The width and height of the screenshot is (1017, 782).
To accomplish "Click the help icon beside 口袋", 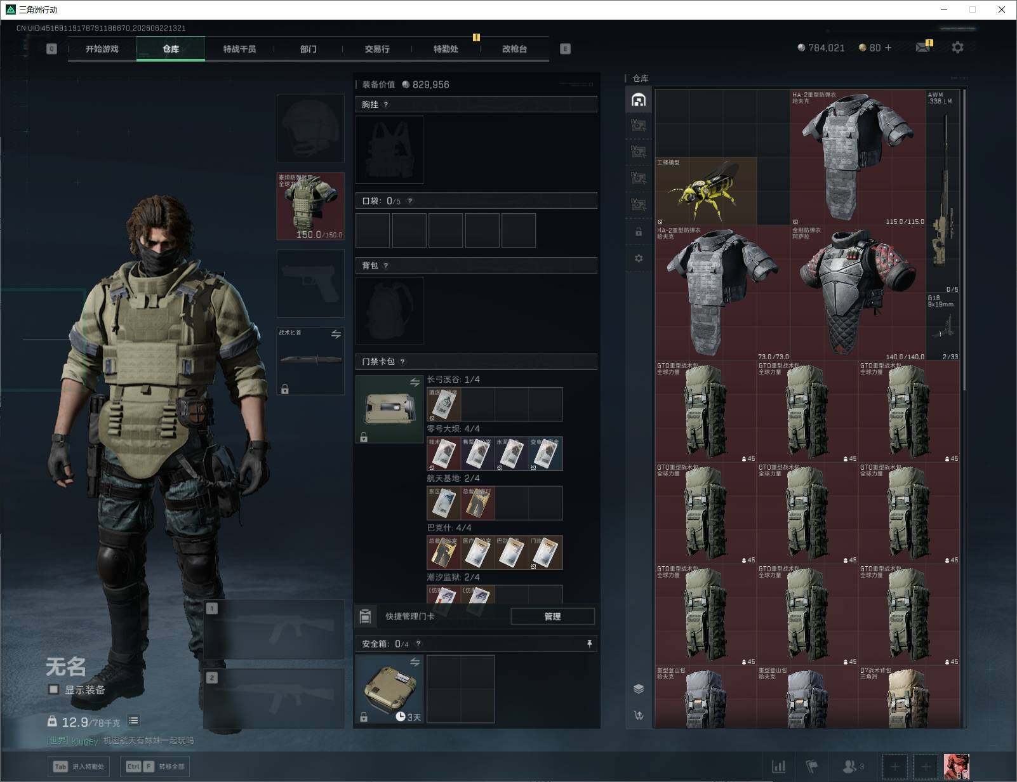I will (x=410, y=201).
